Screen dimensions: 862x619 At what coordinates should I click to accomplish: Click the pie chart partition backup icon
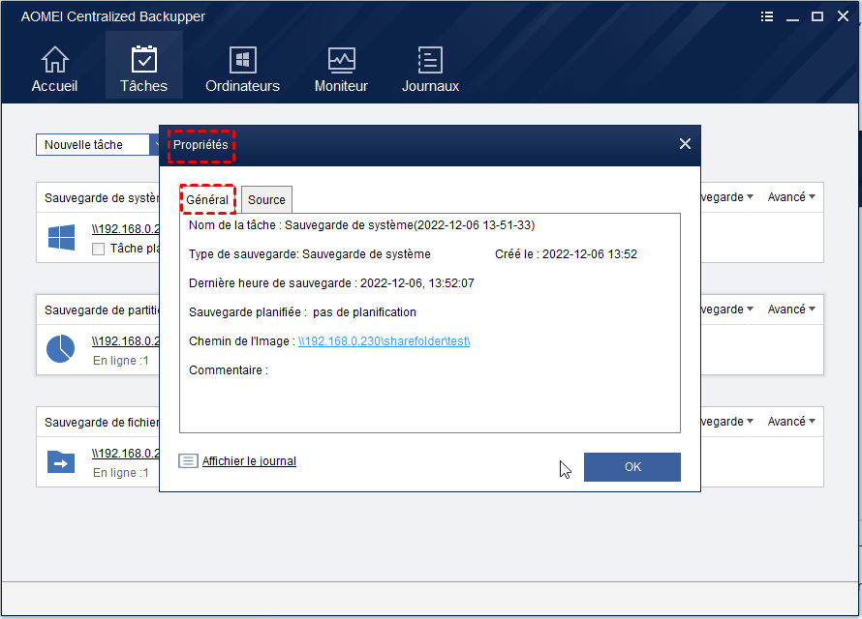pyautogui.click(x=60, y=349)
